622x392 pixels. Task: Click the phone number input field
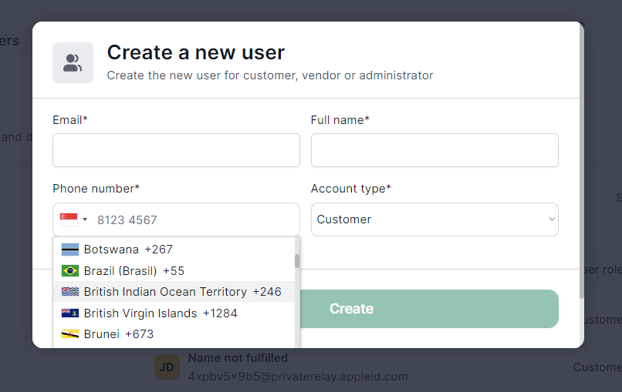click(194, 219)
